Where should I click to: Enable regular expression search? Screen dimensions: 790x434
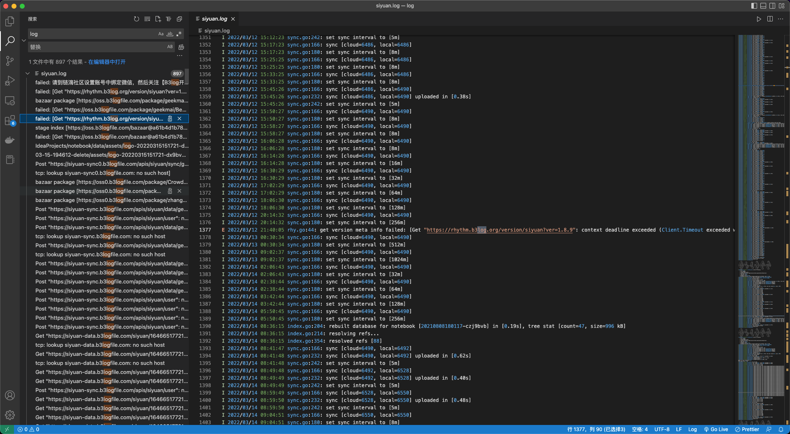[x=179, y=34]
